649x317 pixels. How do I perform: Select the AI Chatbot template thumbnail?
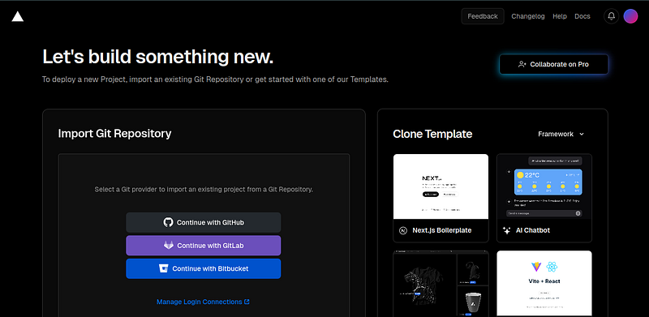click(544, 186)
